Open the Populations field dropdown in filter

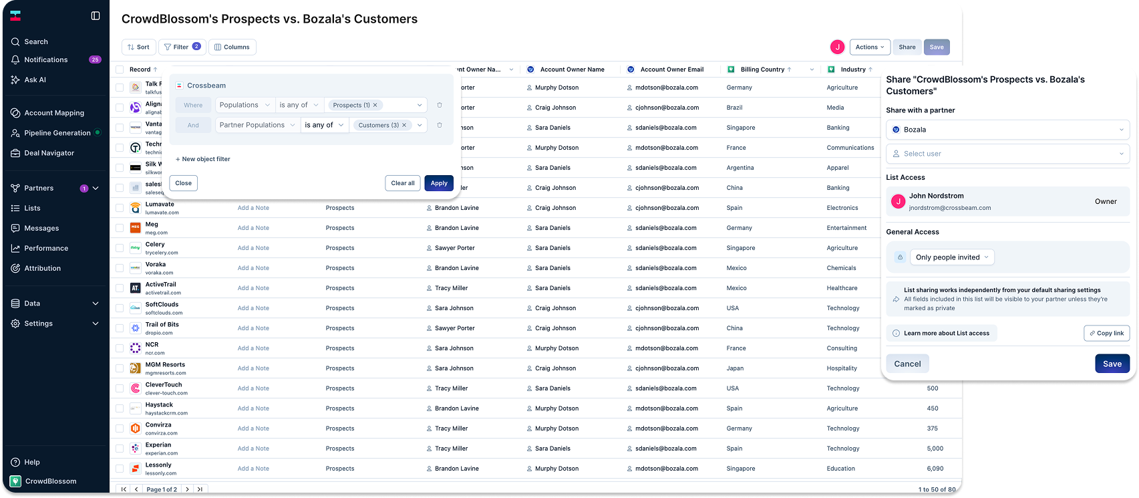[x=245, y=105]
